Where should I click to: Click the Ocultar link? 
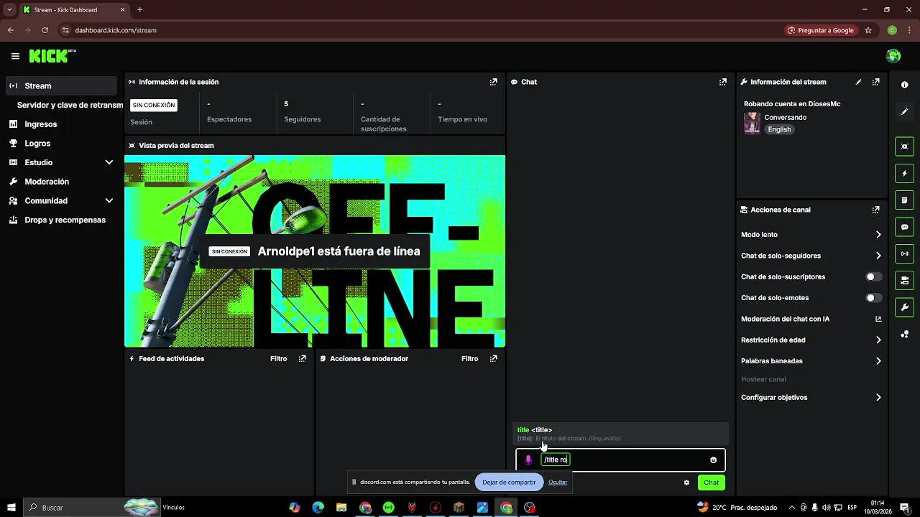pyautogui.click(x=558, y=482)
